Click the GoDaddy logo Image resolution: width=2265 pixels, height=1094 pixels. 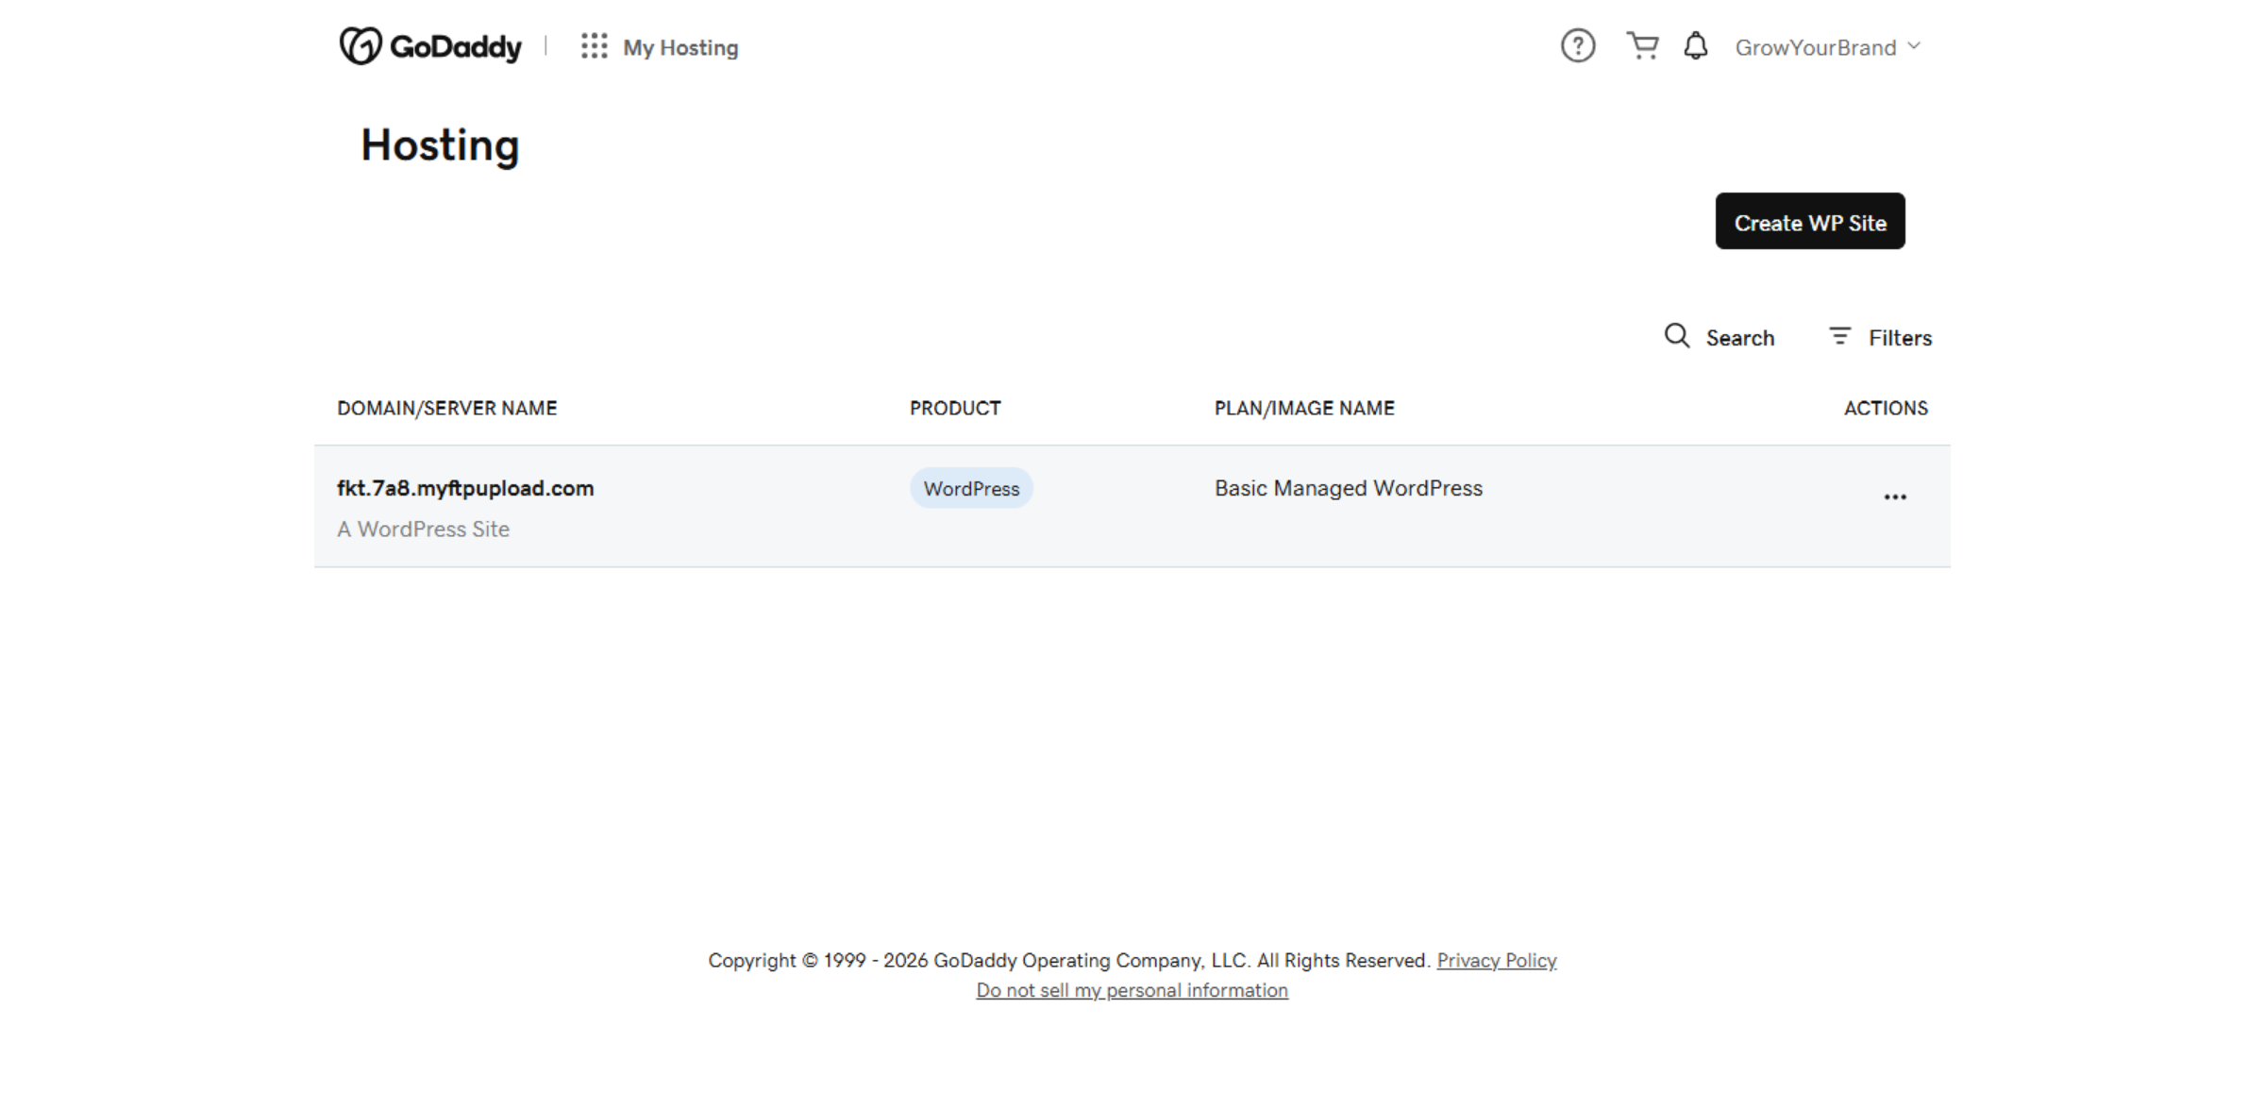(x=431, y=45)
